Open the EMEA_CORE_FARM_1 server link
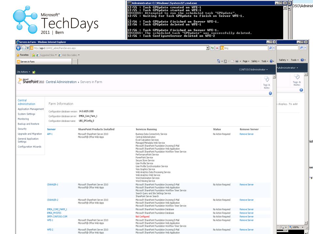This screenshot has width=313, height=234. coord(57,209)
